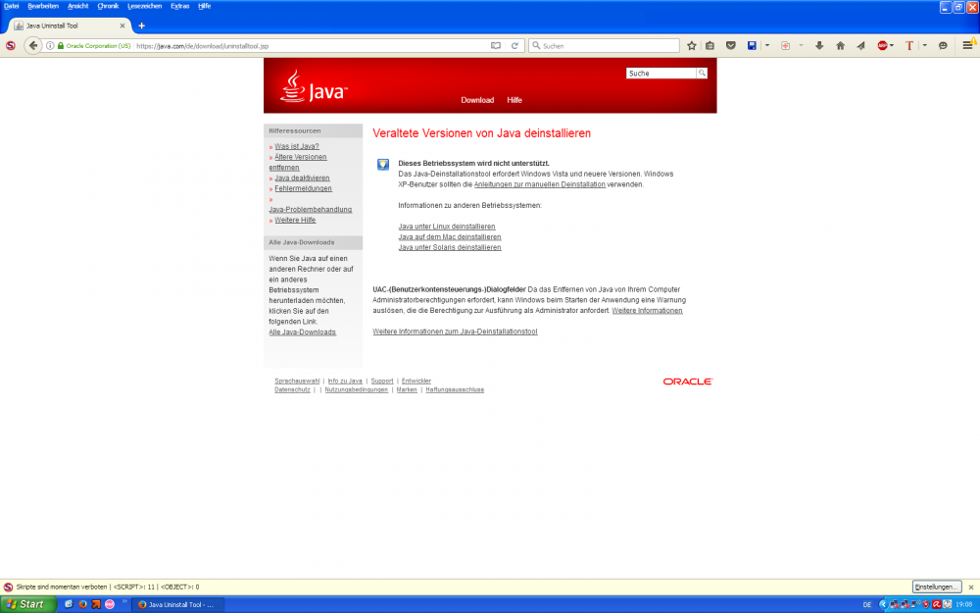Open 'Ältere Versionen entfernen' link
The width and height of the screenshot is (980, 613).
[298, 162]
